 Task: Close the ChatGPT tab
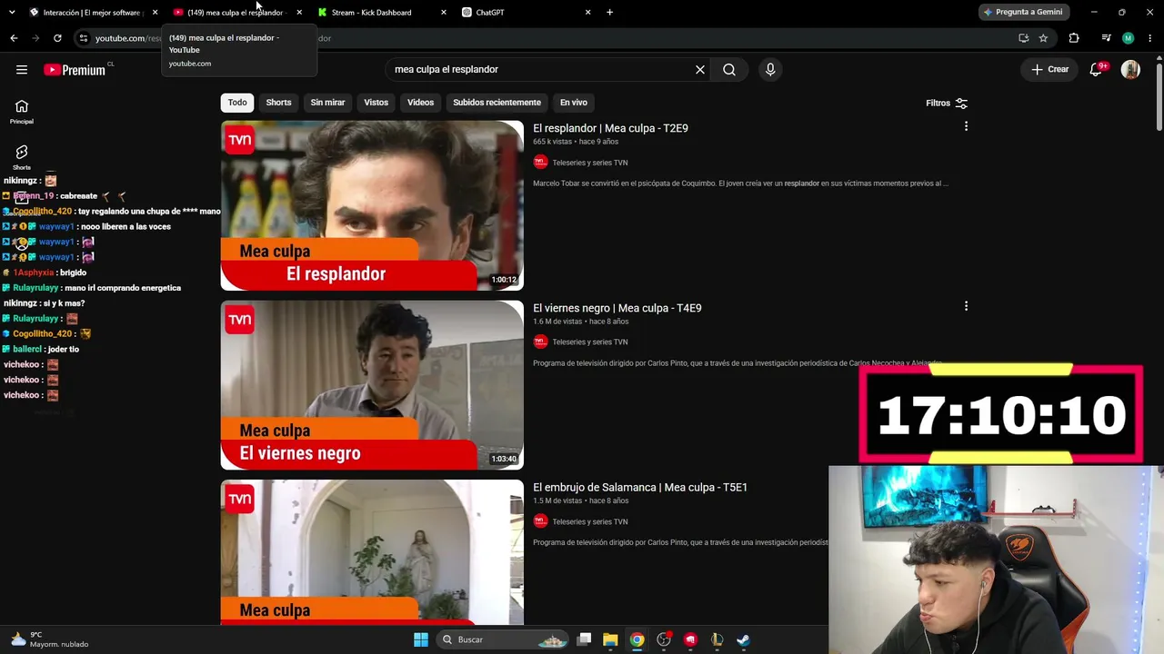point(587,13)
